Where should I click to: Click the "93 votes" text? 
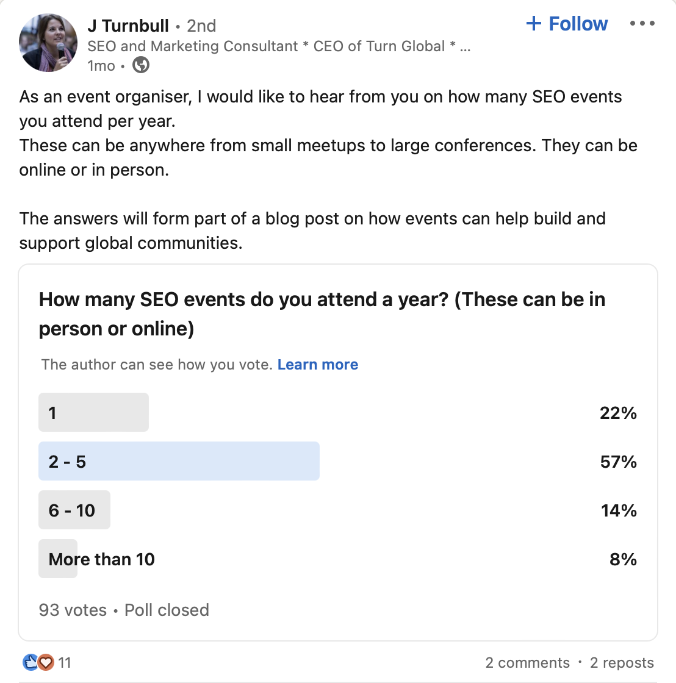point(73,610)
